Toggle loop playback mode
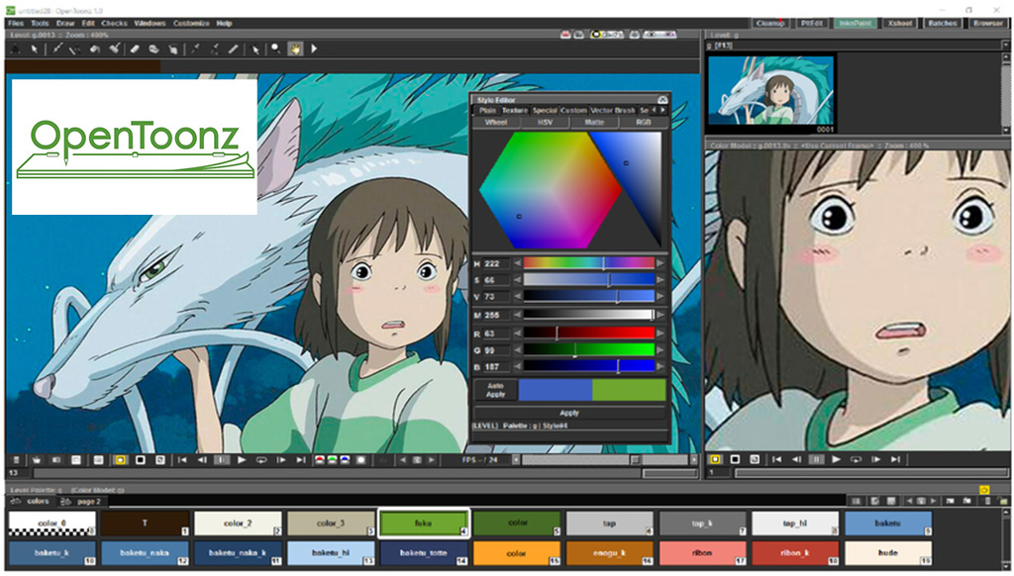The width and height of the screenshot is (1014, 576). pyautogui.click(x=260, y=459)
